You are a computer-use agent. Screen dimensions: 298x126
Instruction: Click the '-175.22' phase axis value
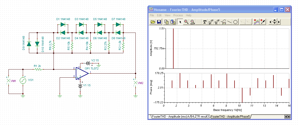[x=158, y=102]
